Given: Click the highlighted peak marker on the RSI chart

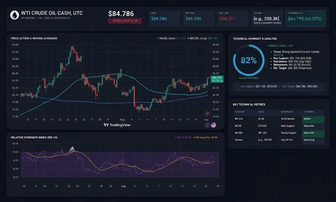Looking at the screenshot, I should point(73,149).
